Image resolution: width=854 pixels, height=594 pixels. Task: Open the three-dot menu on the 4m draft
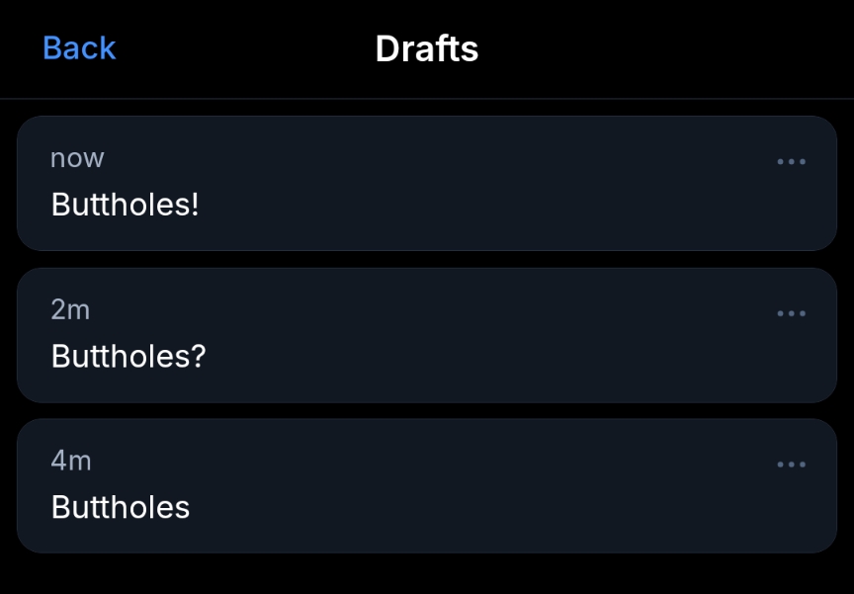pyautogui.click(x=791, y=465)
